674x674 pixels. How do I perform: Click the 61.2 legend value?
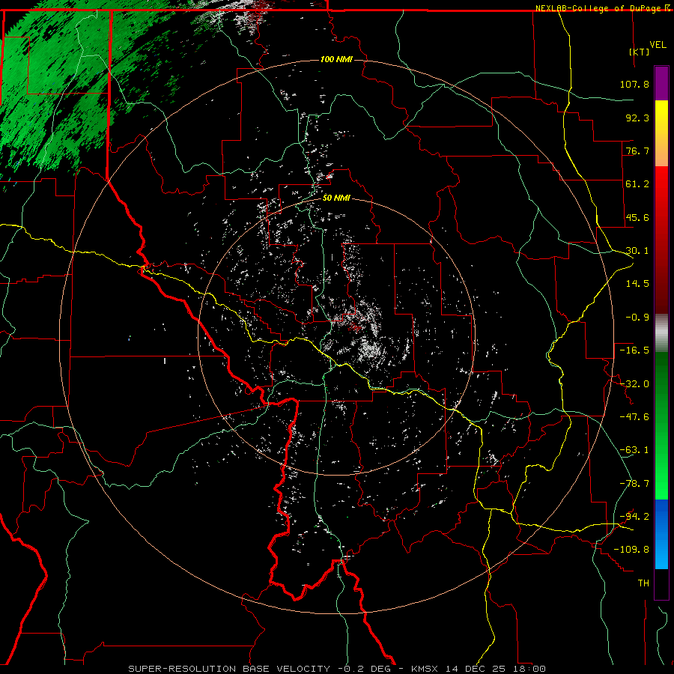pos(637,184)
